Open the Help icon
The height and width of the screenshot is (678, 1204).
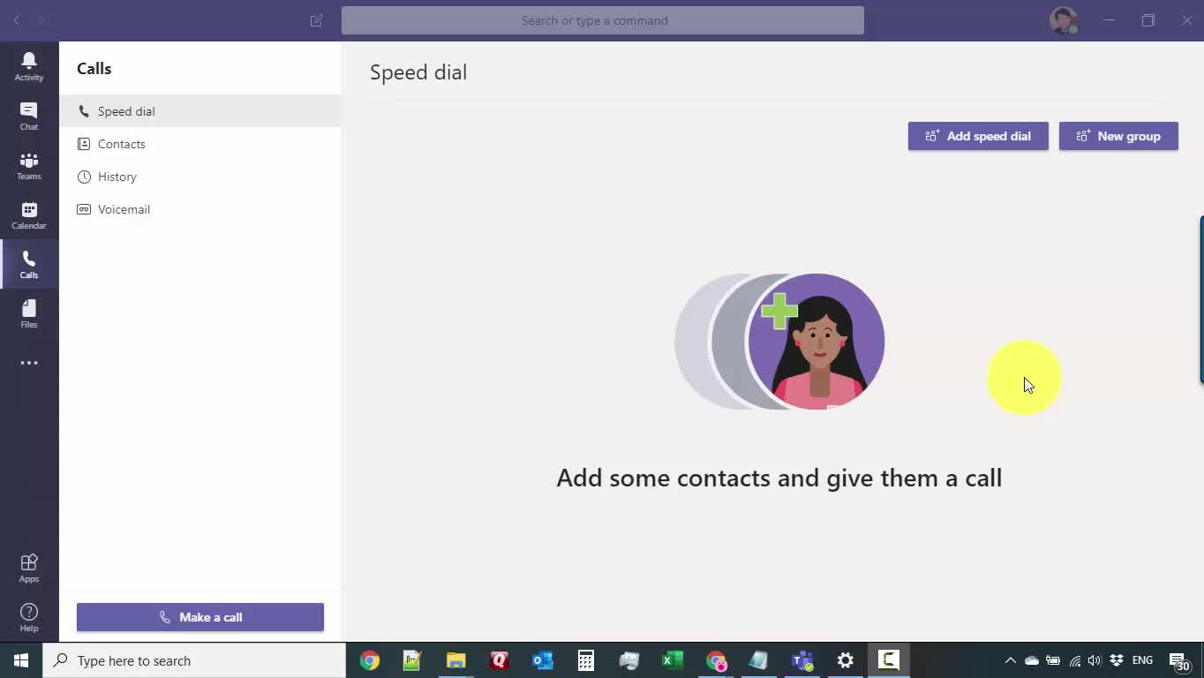(29, 617)
